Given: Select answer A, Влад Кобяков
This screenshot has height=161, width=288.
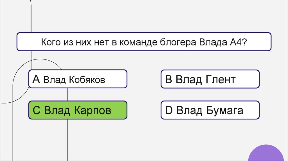Looking at the screenshot, I should (78, 79).
